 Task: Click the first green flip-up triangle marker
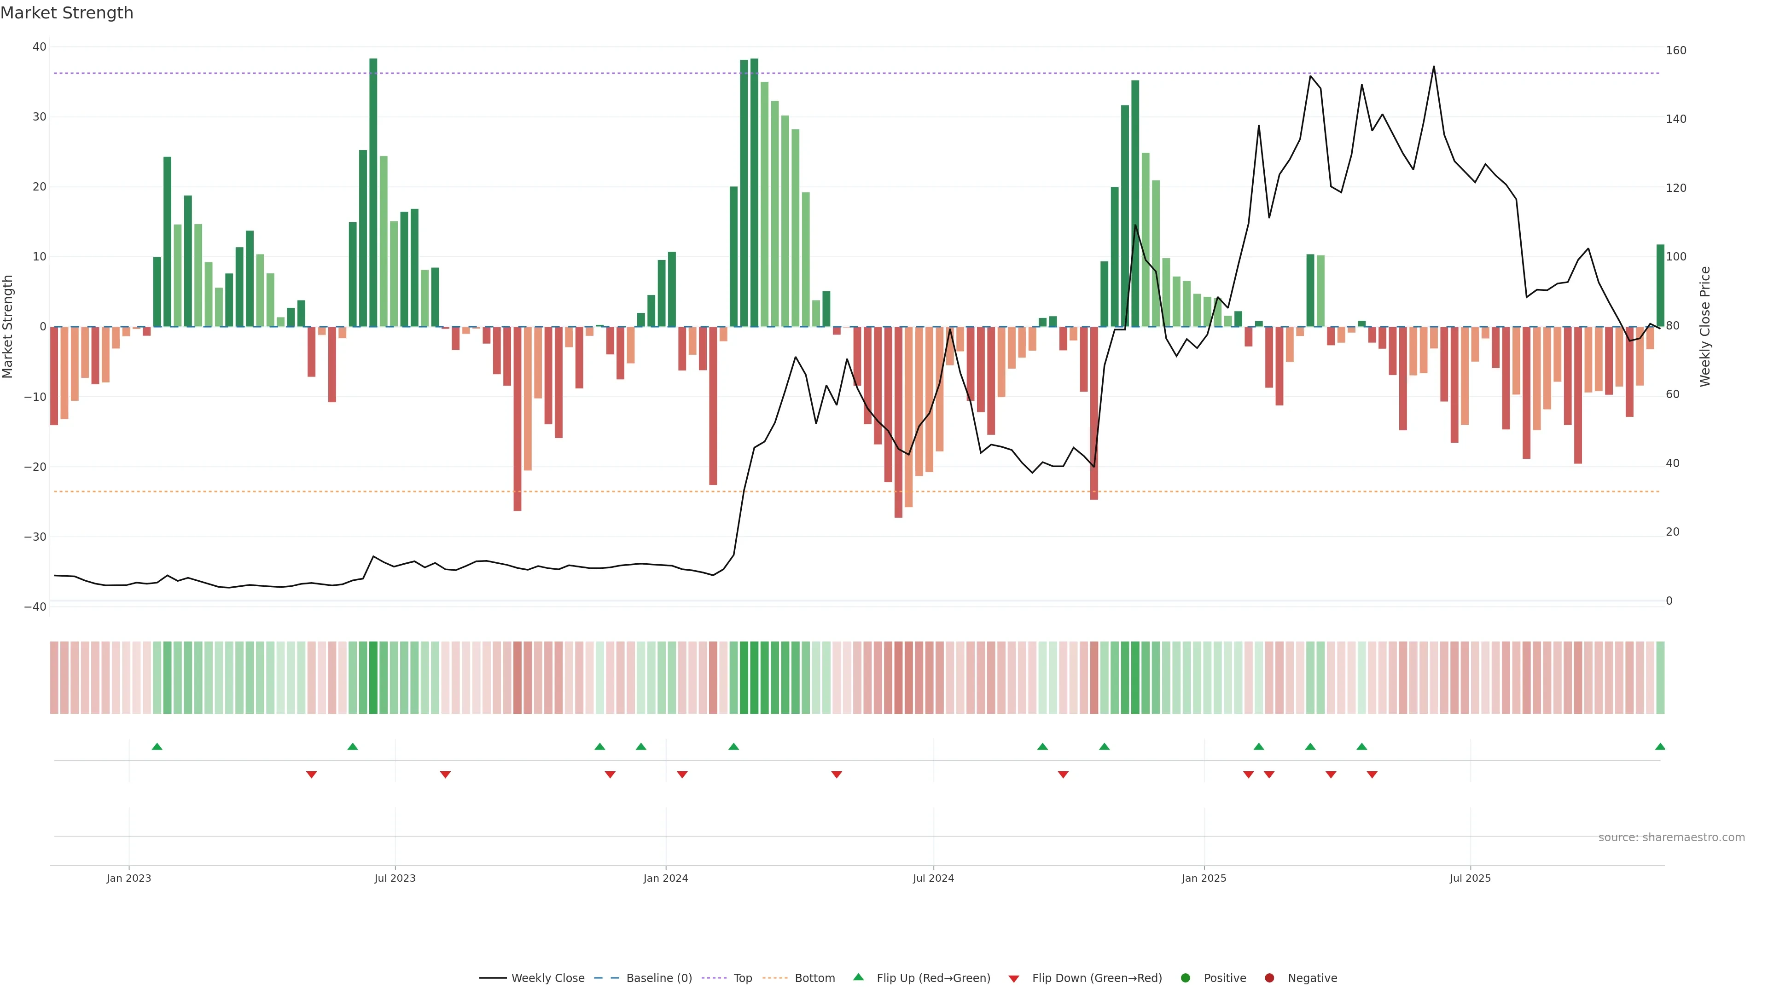coord(157,746)
